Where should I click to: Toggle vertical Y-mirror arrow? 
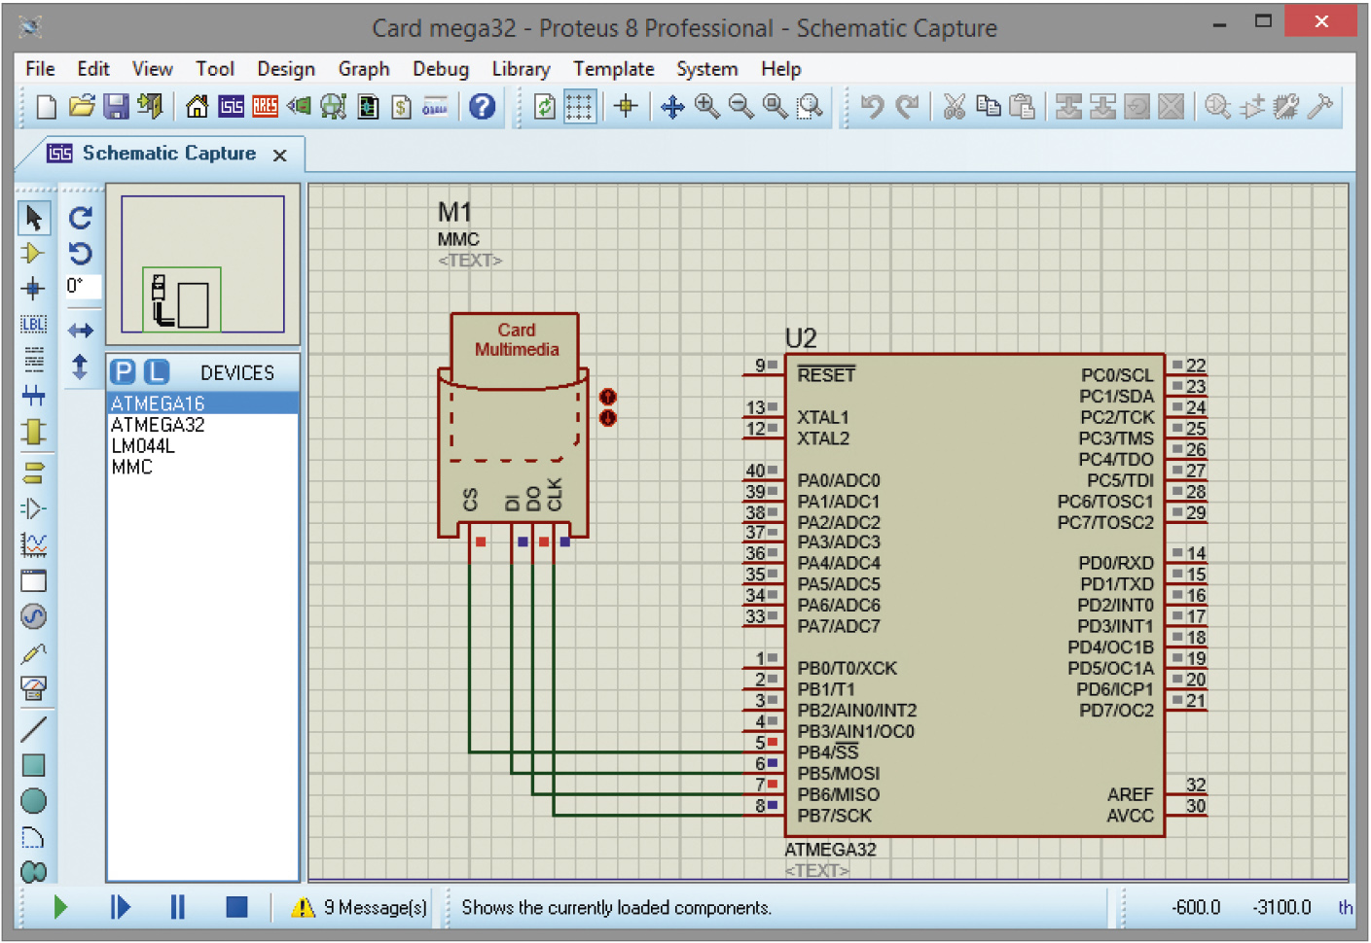click(x=80, y=367)
